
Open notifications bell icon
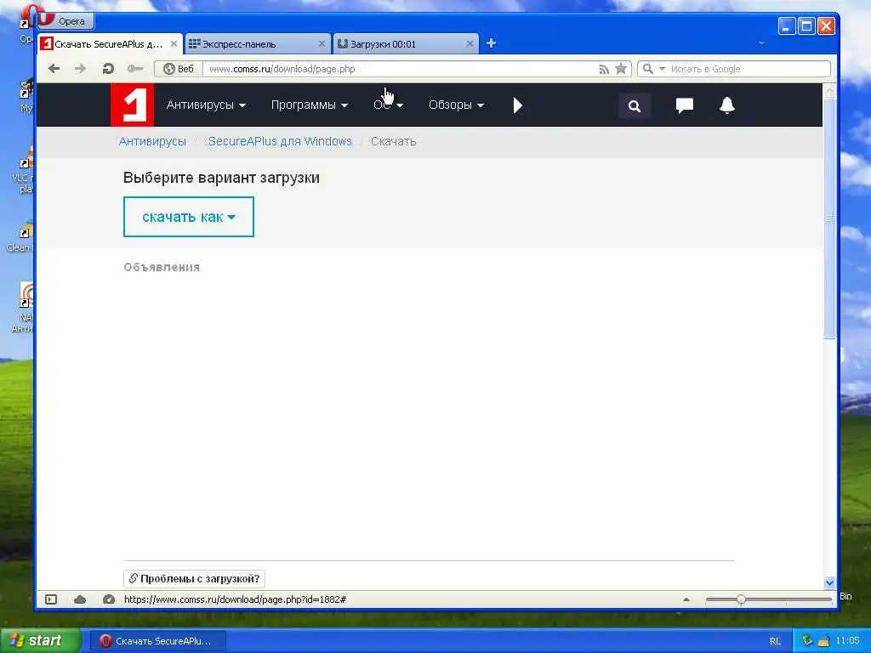(727, 105)
